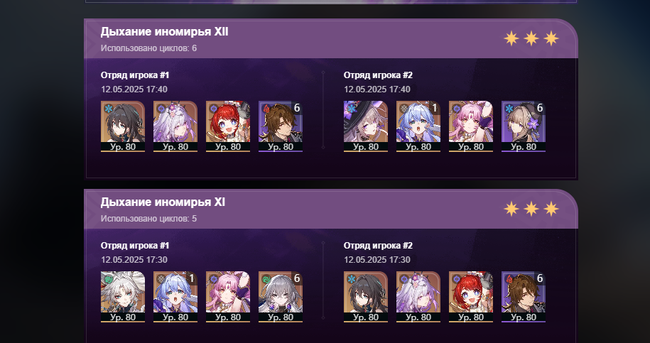
Task: Open witch-hat character in stage XII team 2
Action: (x=366, y=126)
